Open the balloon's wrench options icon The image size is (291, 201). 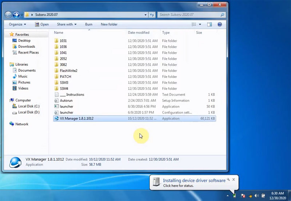click(229, 179)
